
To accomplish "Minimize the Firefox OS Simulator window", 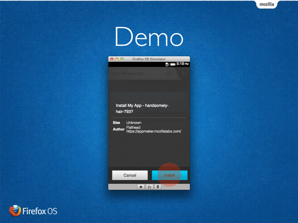I will click(117, 59).
